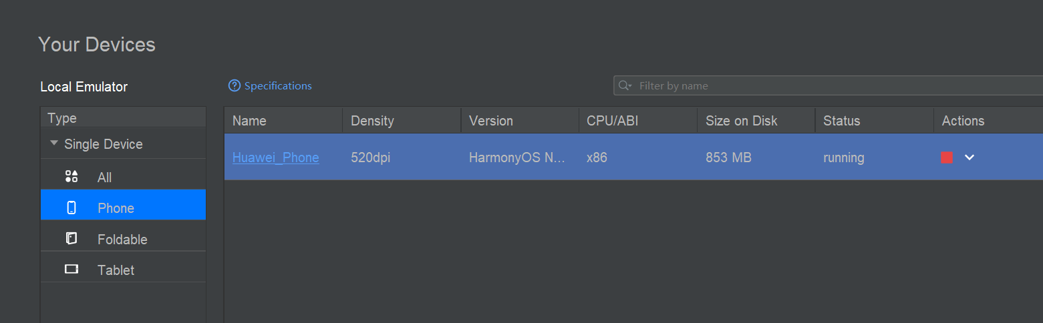Open the Specifications link

(278, 85)
